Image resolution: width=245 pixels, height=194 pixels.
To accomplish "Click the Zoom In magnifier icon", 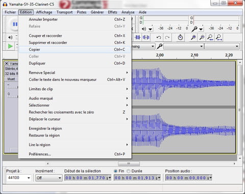I will click(193, 37).
